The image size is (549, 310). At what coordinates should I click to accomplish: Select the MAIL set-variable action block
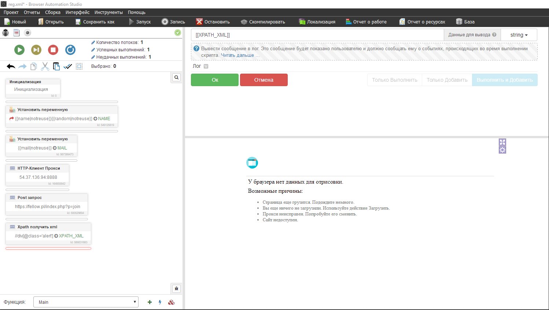(41, 146)
